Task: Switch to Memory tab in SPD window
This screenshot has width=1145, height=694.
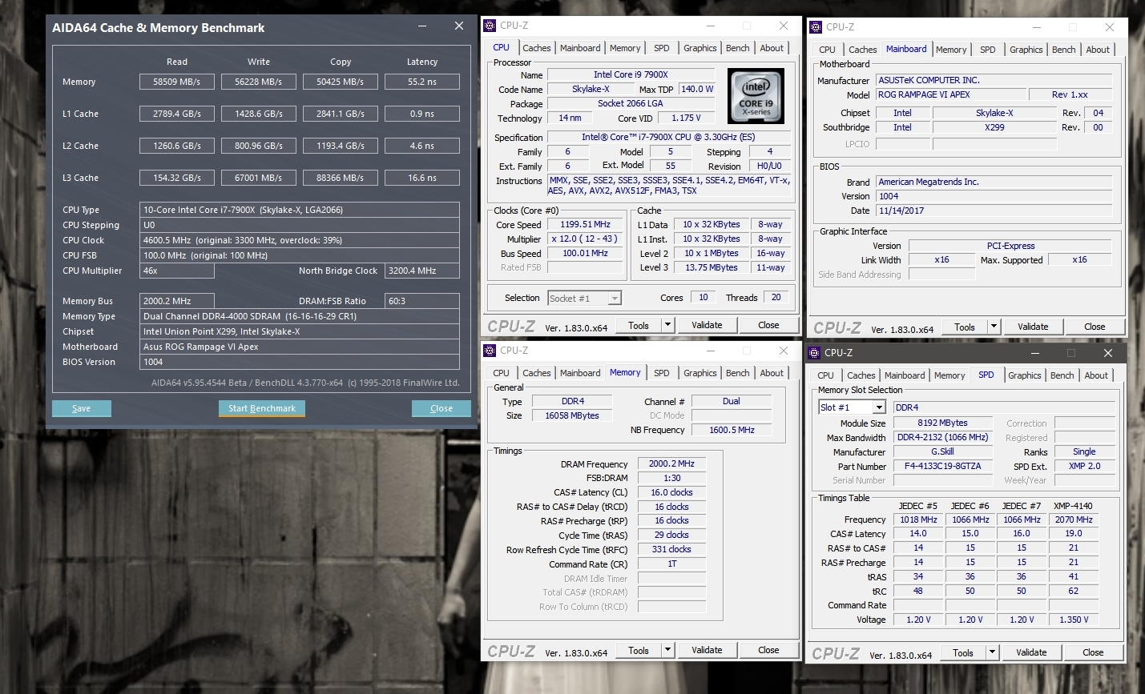Action: point(949,375)
